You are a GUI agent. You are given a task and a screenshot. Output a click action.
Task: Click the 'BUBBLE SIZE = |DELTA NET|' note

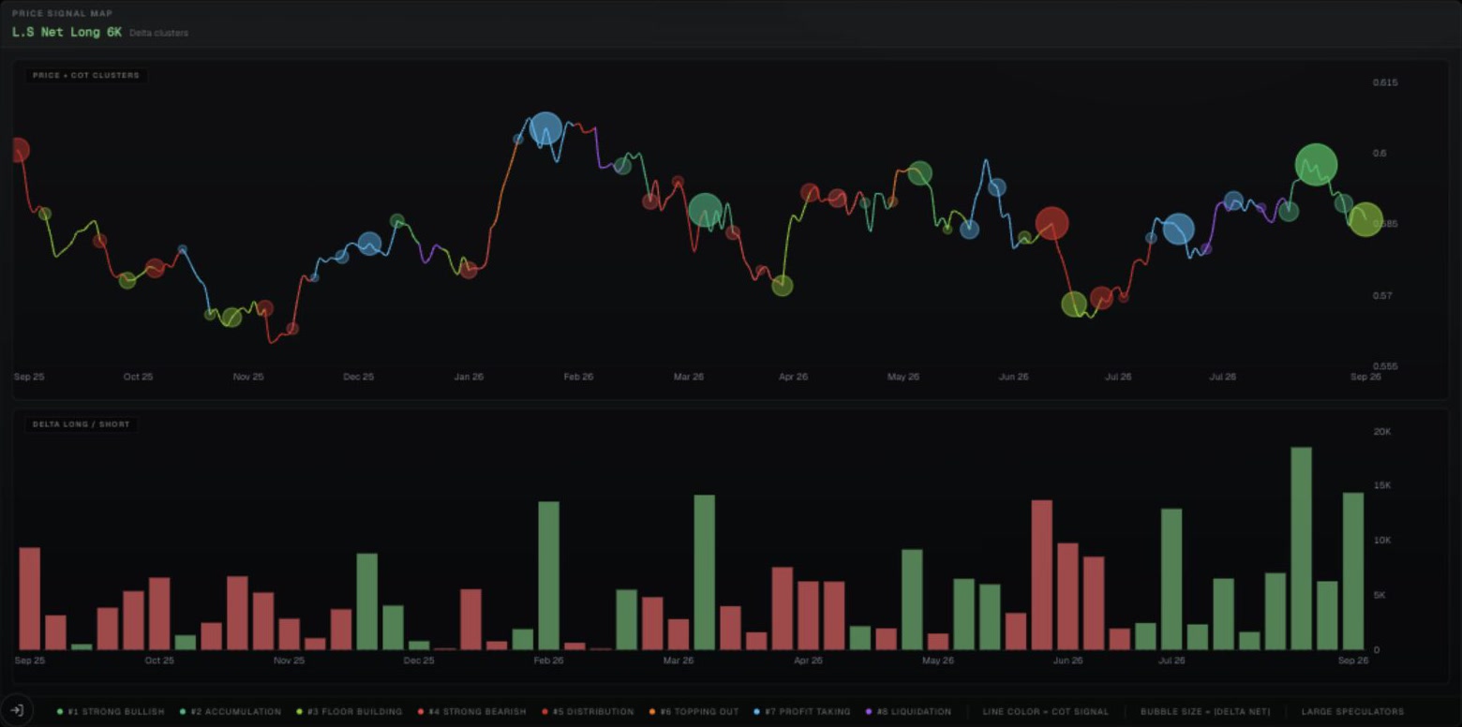point(1205,712)
